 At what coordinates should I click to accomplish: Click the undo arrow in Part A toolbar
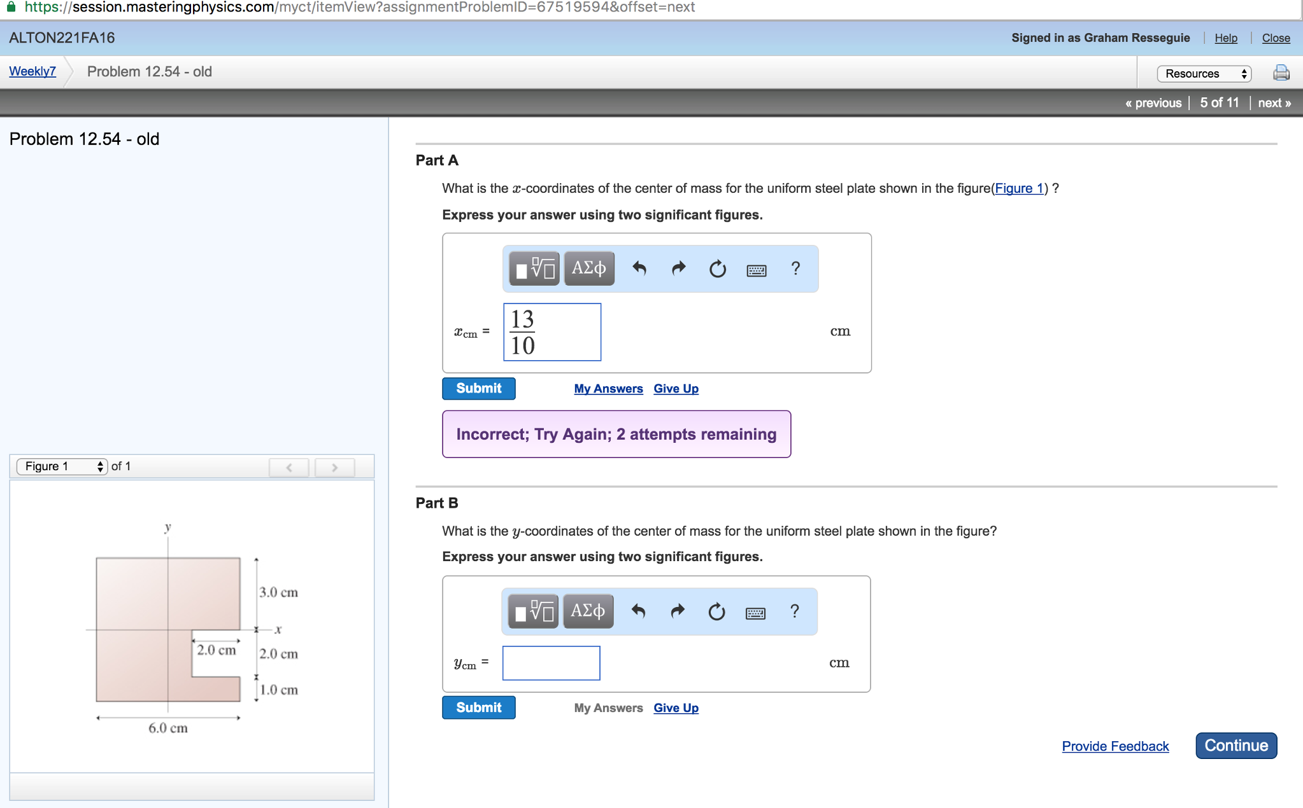pyautogui.click(x=639, y=268)
